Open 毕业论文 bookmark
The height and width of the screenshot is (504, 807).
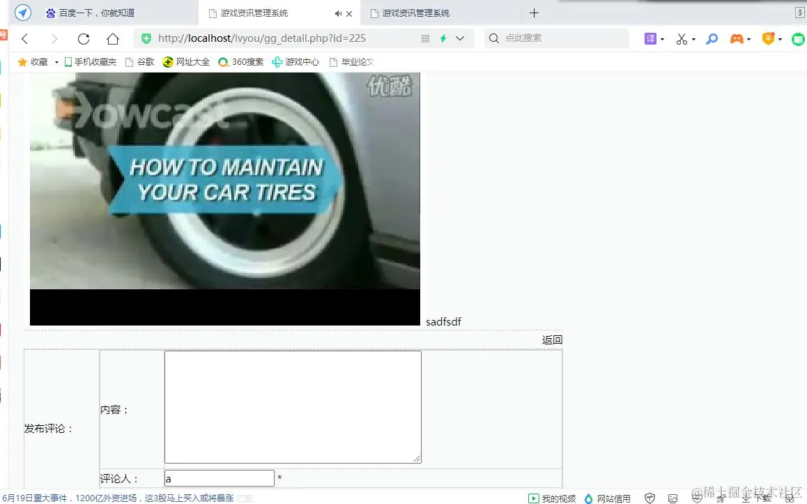[351, 62]
